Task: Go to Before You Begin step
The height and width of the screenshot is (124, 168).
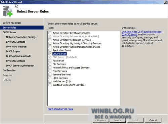Action: [x=12, y=23]
